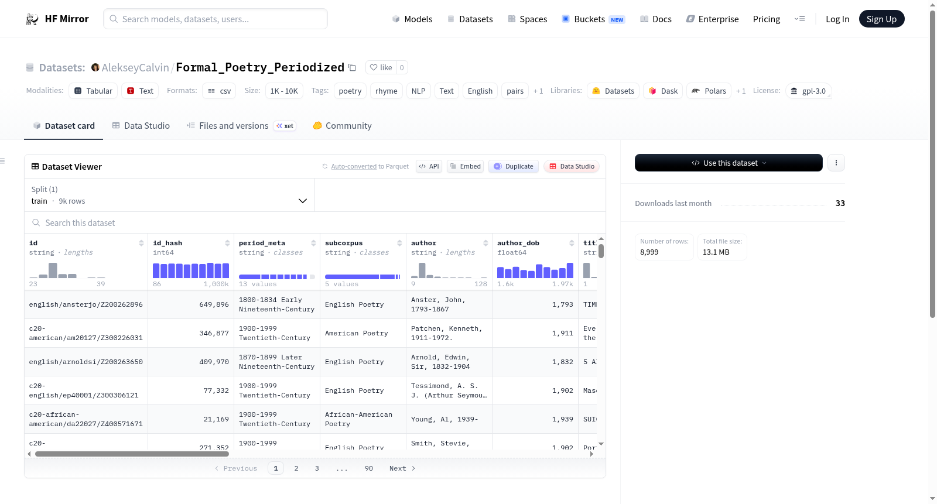
Task: Click the Tabular modality tag
Action: tap(93, 91)
